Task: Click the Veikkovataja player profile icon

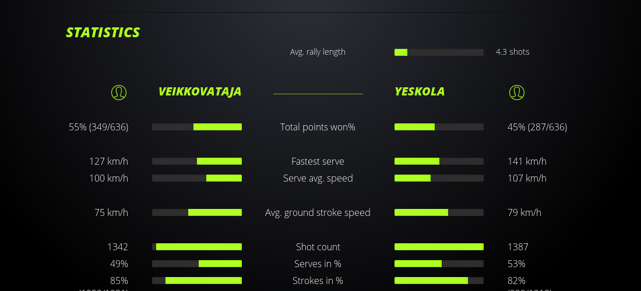Action: (119, 93)
